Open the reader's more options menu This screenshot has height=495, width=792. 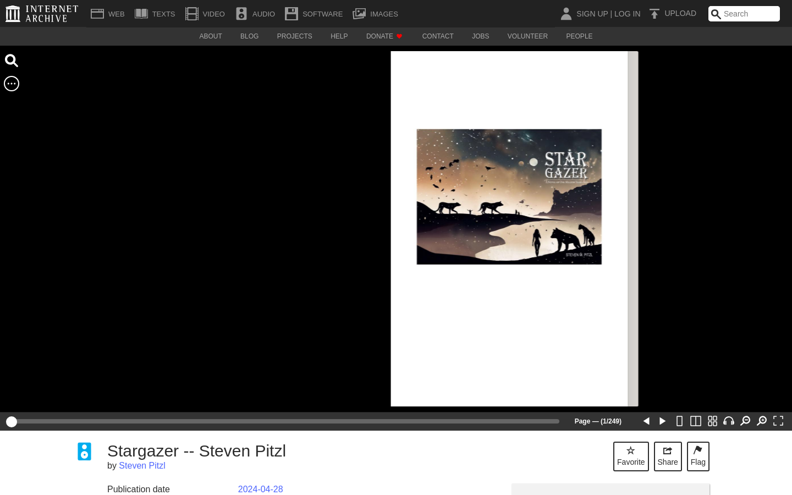pyautogui.click(x=12, y=84)
